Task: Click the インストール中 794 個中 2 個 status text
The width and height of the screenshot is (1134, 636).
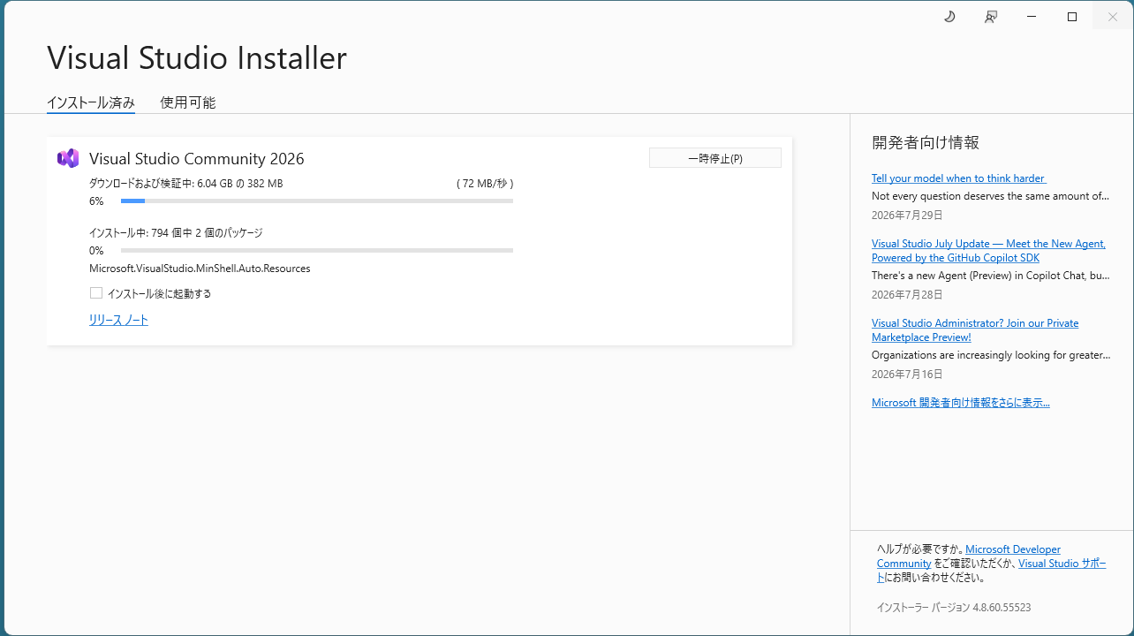Action: (176, 233)
